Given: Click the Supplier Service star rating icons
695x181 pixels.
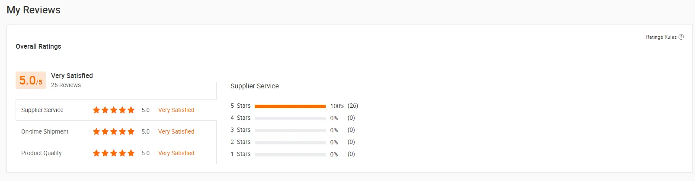Looking at the screenshot, I should coord(114,110).
